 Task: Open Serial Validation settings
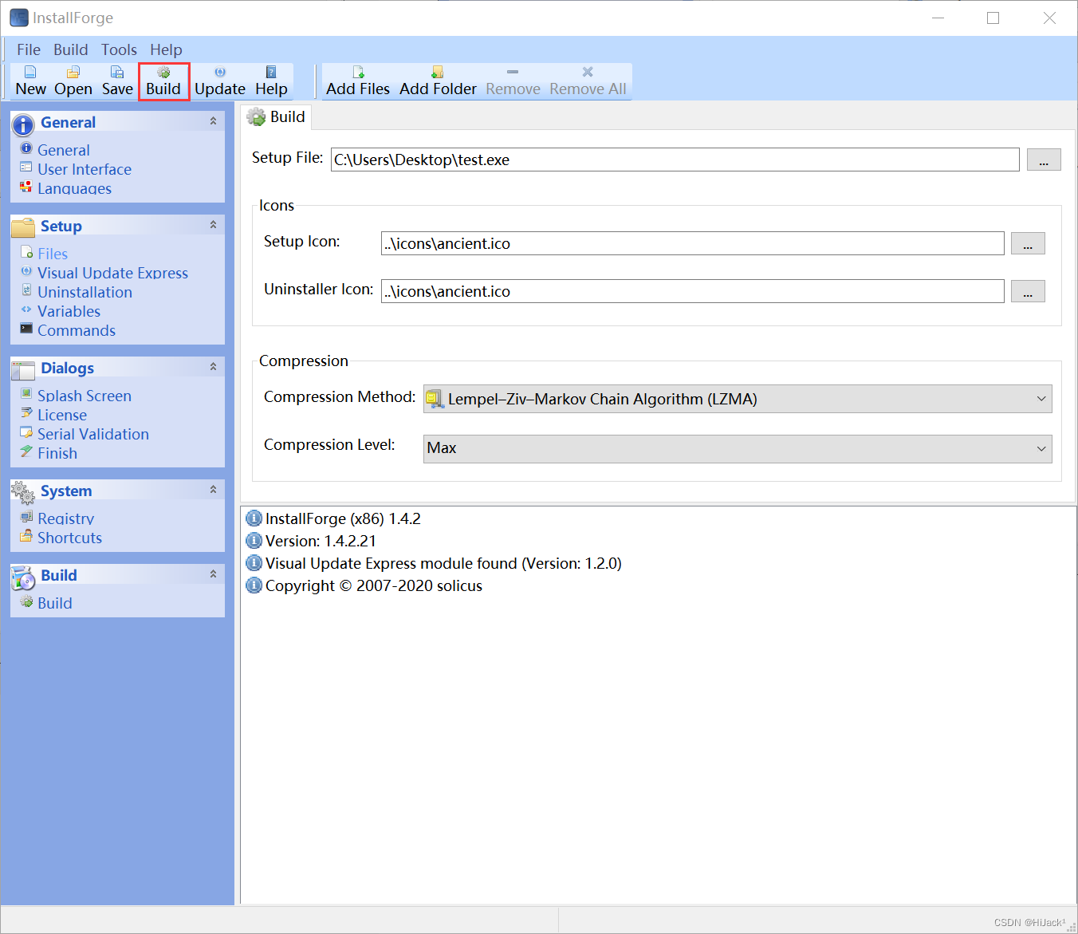click(x=92, y=434)
